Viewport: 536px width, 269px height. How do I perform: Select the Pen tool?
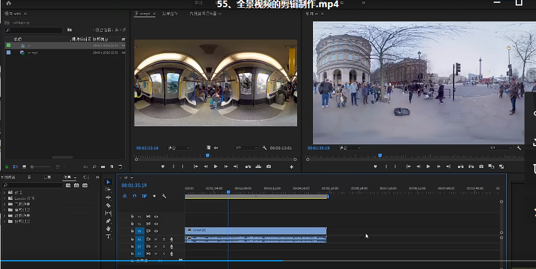108,221
